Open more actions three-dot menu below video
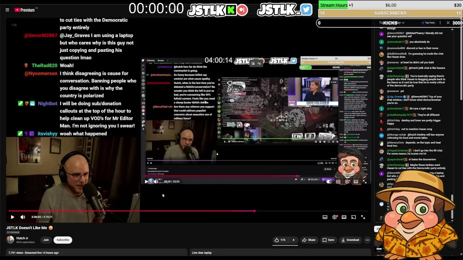The image size is (463, 260). coord(367,240)
